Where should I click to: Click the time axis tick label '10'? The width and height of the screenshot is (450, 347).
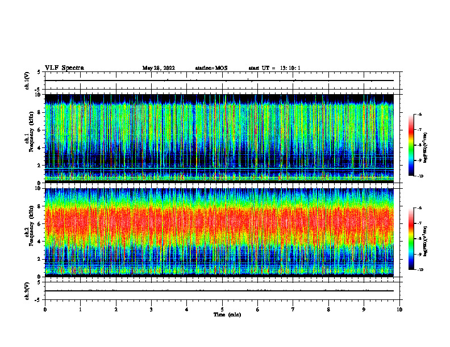click(x=399, y=310)
